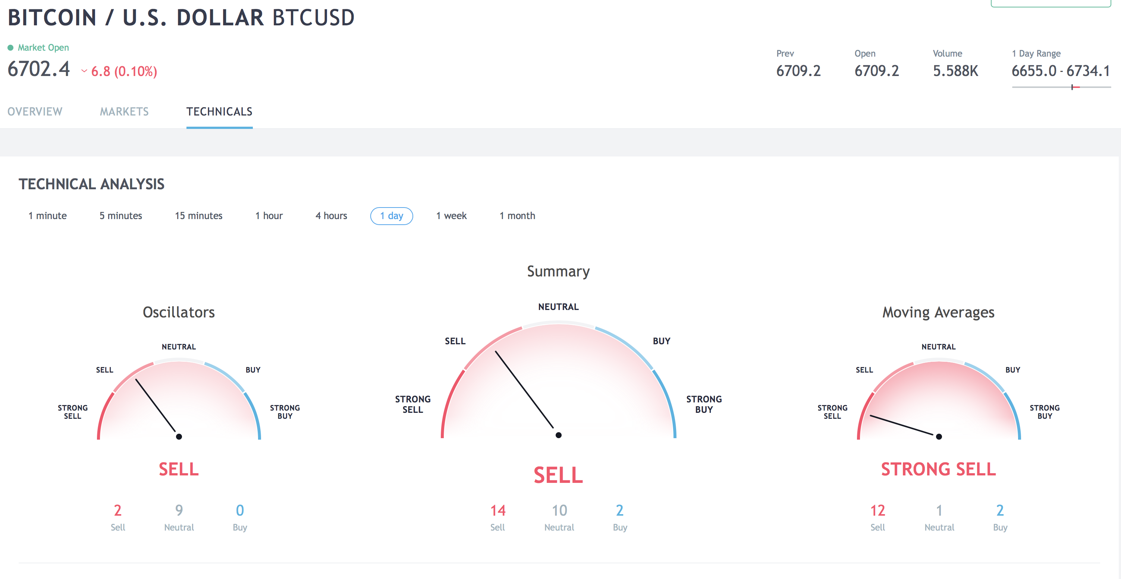Click the Technical Analysis section heading
Viewport: 1121px width, 579px height.
[x=91, y=184]
